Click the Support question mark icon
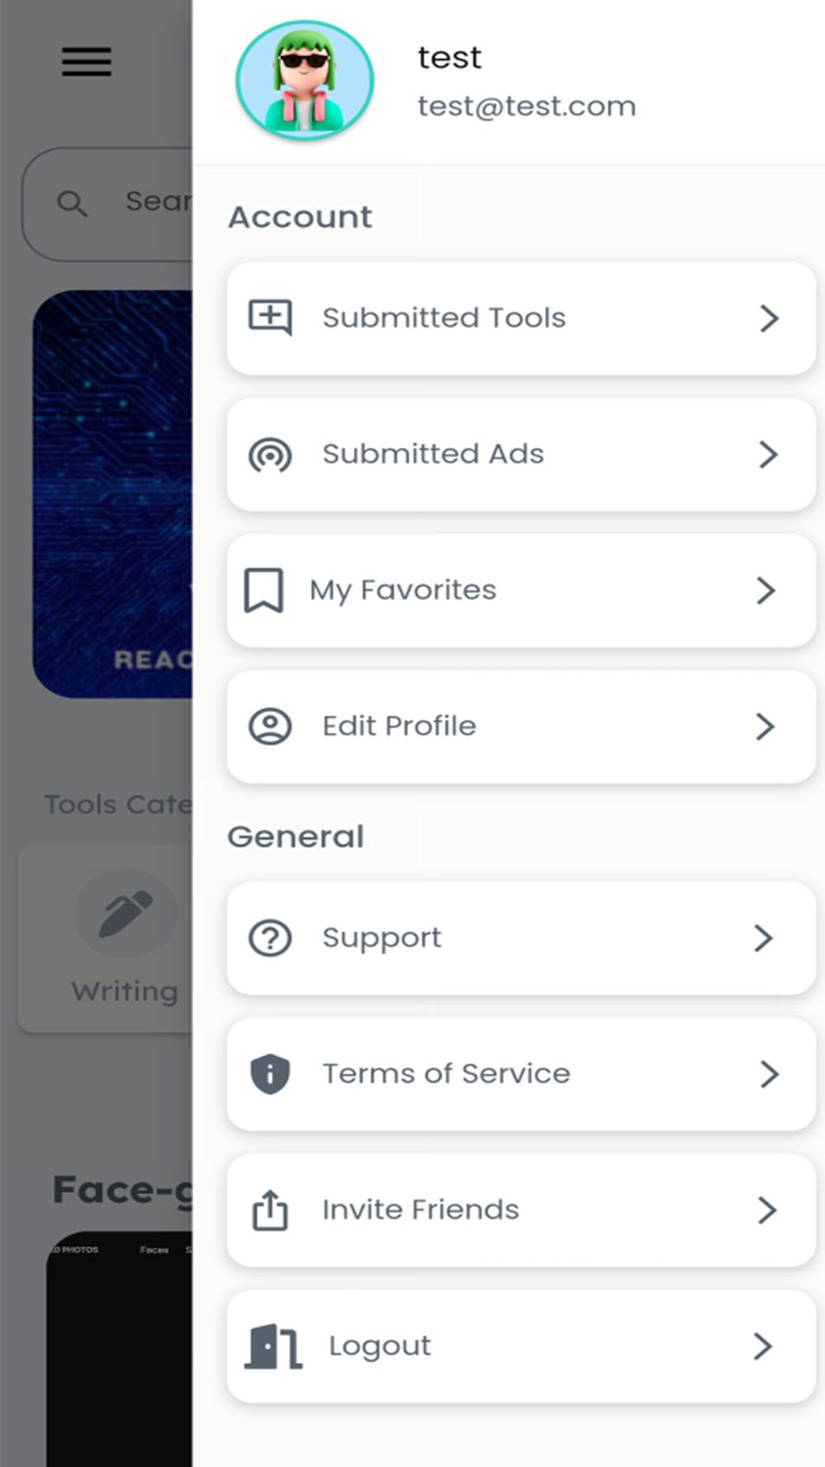 270,938
